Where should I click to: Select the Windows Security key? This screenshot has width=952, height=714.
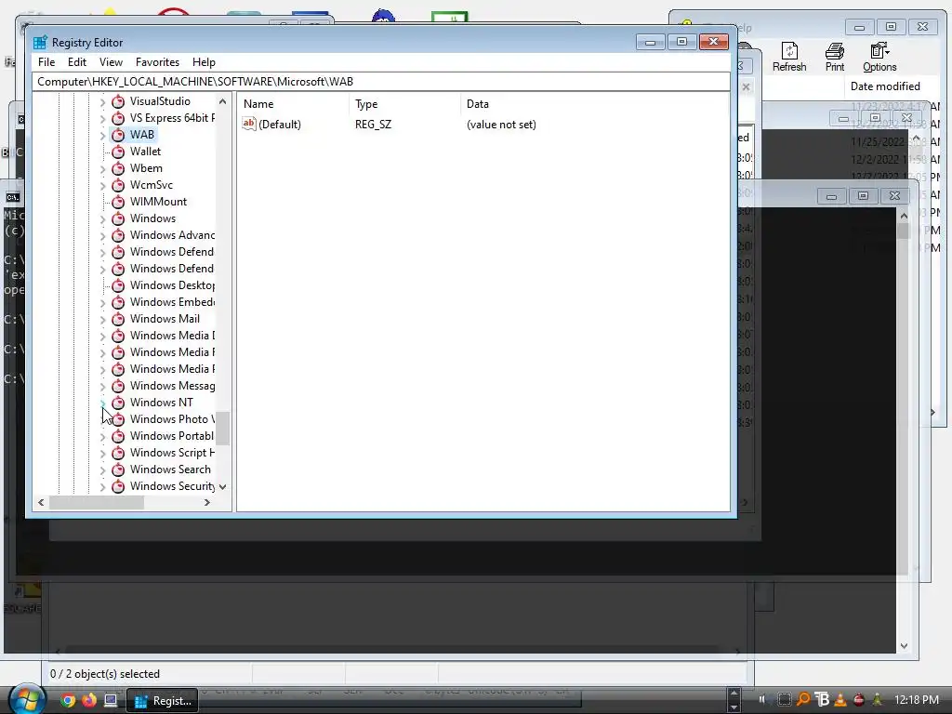(172, 485)
